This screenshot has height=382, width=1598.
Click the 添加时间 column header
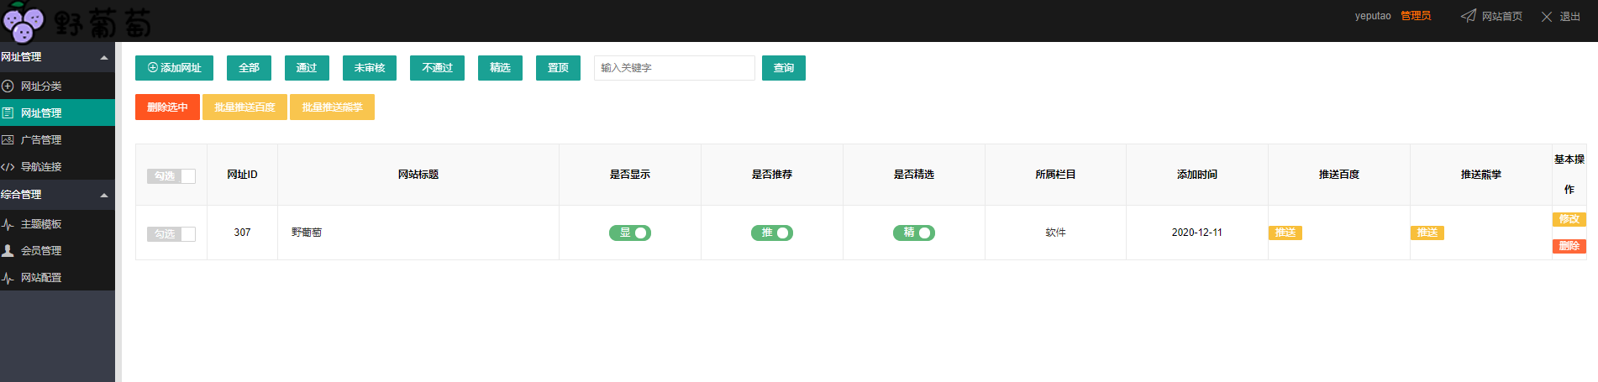click(x=1197, y=175)
